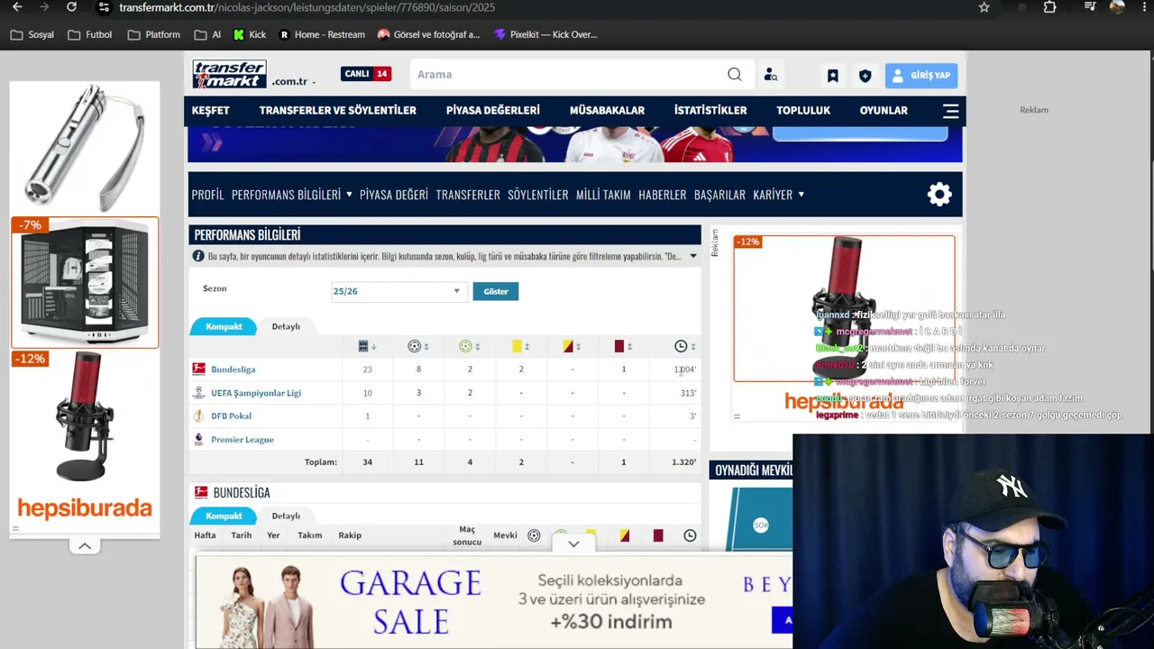Open the Başarılar tab

(719, 195)
